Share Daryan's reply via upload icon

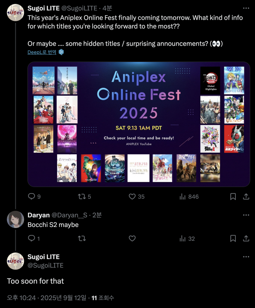coord(246,238)
